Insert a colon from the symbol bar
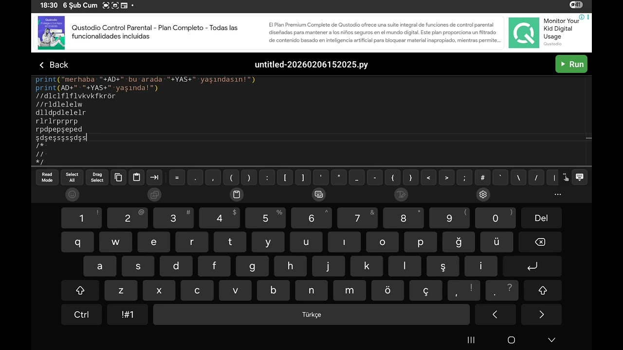This screenshot has height=350, width=623. point(267,178)
